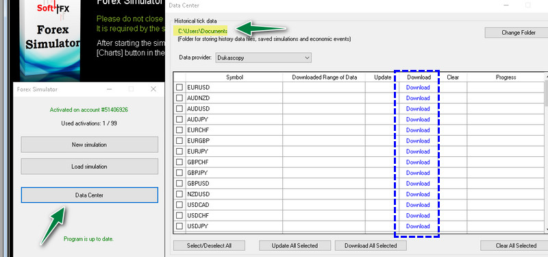Click Download link for AUDJPY
The width and height of the screenshot is (548, 257).
coord(418,119)
